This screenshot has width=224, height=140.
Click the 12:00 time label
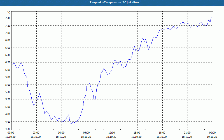(112, 133)
